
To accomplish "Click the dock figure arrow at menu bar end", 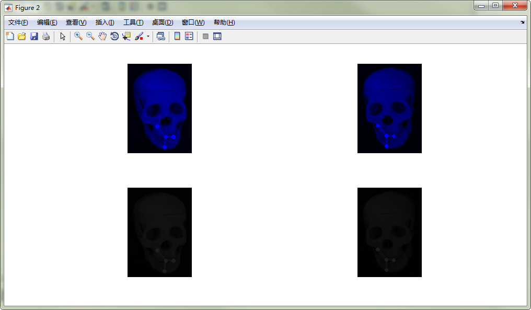I will click(522, 22).
